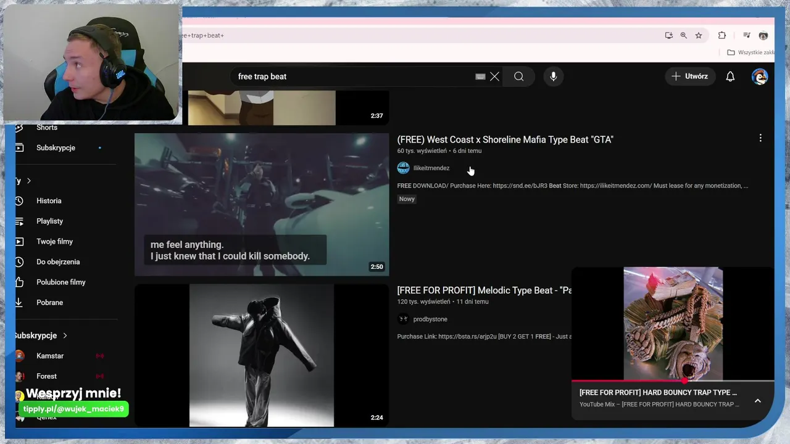Image resolution: width=790 pixels, height=444 pixels.
Task: Click the Polubione filmy thumbs-up icon
Action: [19, 282]
